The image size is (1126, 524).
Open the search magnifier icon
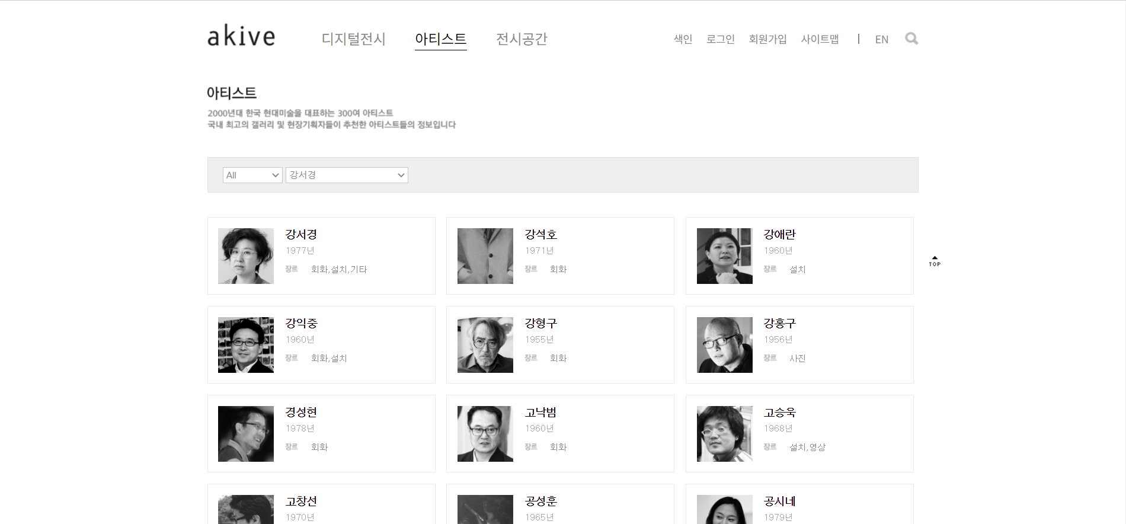[911, 39]
